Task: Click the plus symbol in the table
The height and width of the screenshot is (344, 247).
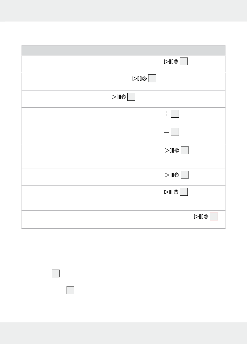Action: 167,114
